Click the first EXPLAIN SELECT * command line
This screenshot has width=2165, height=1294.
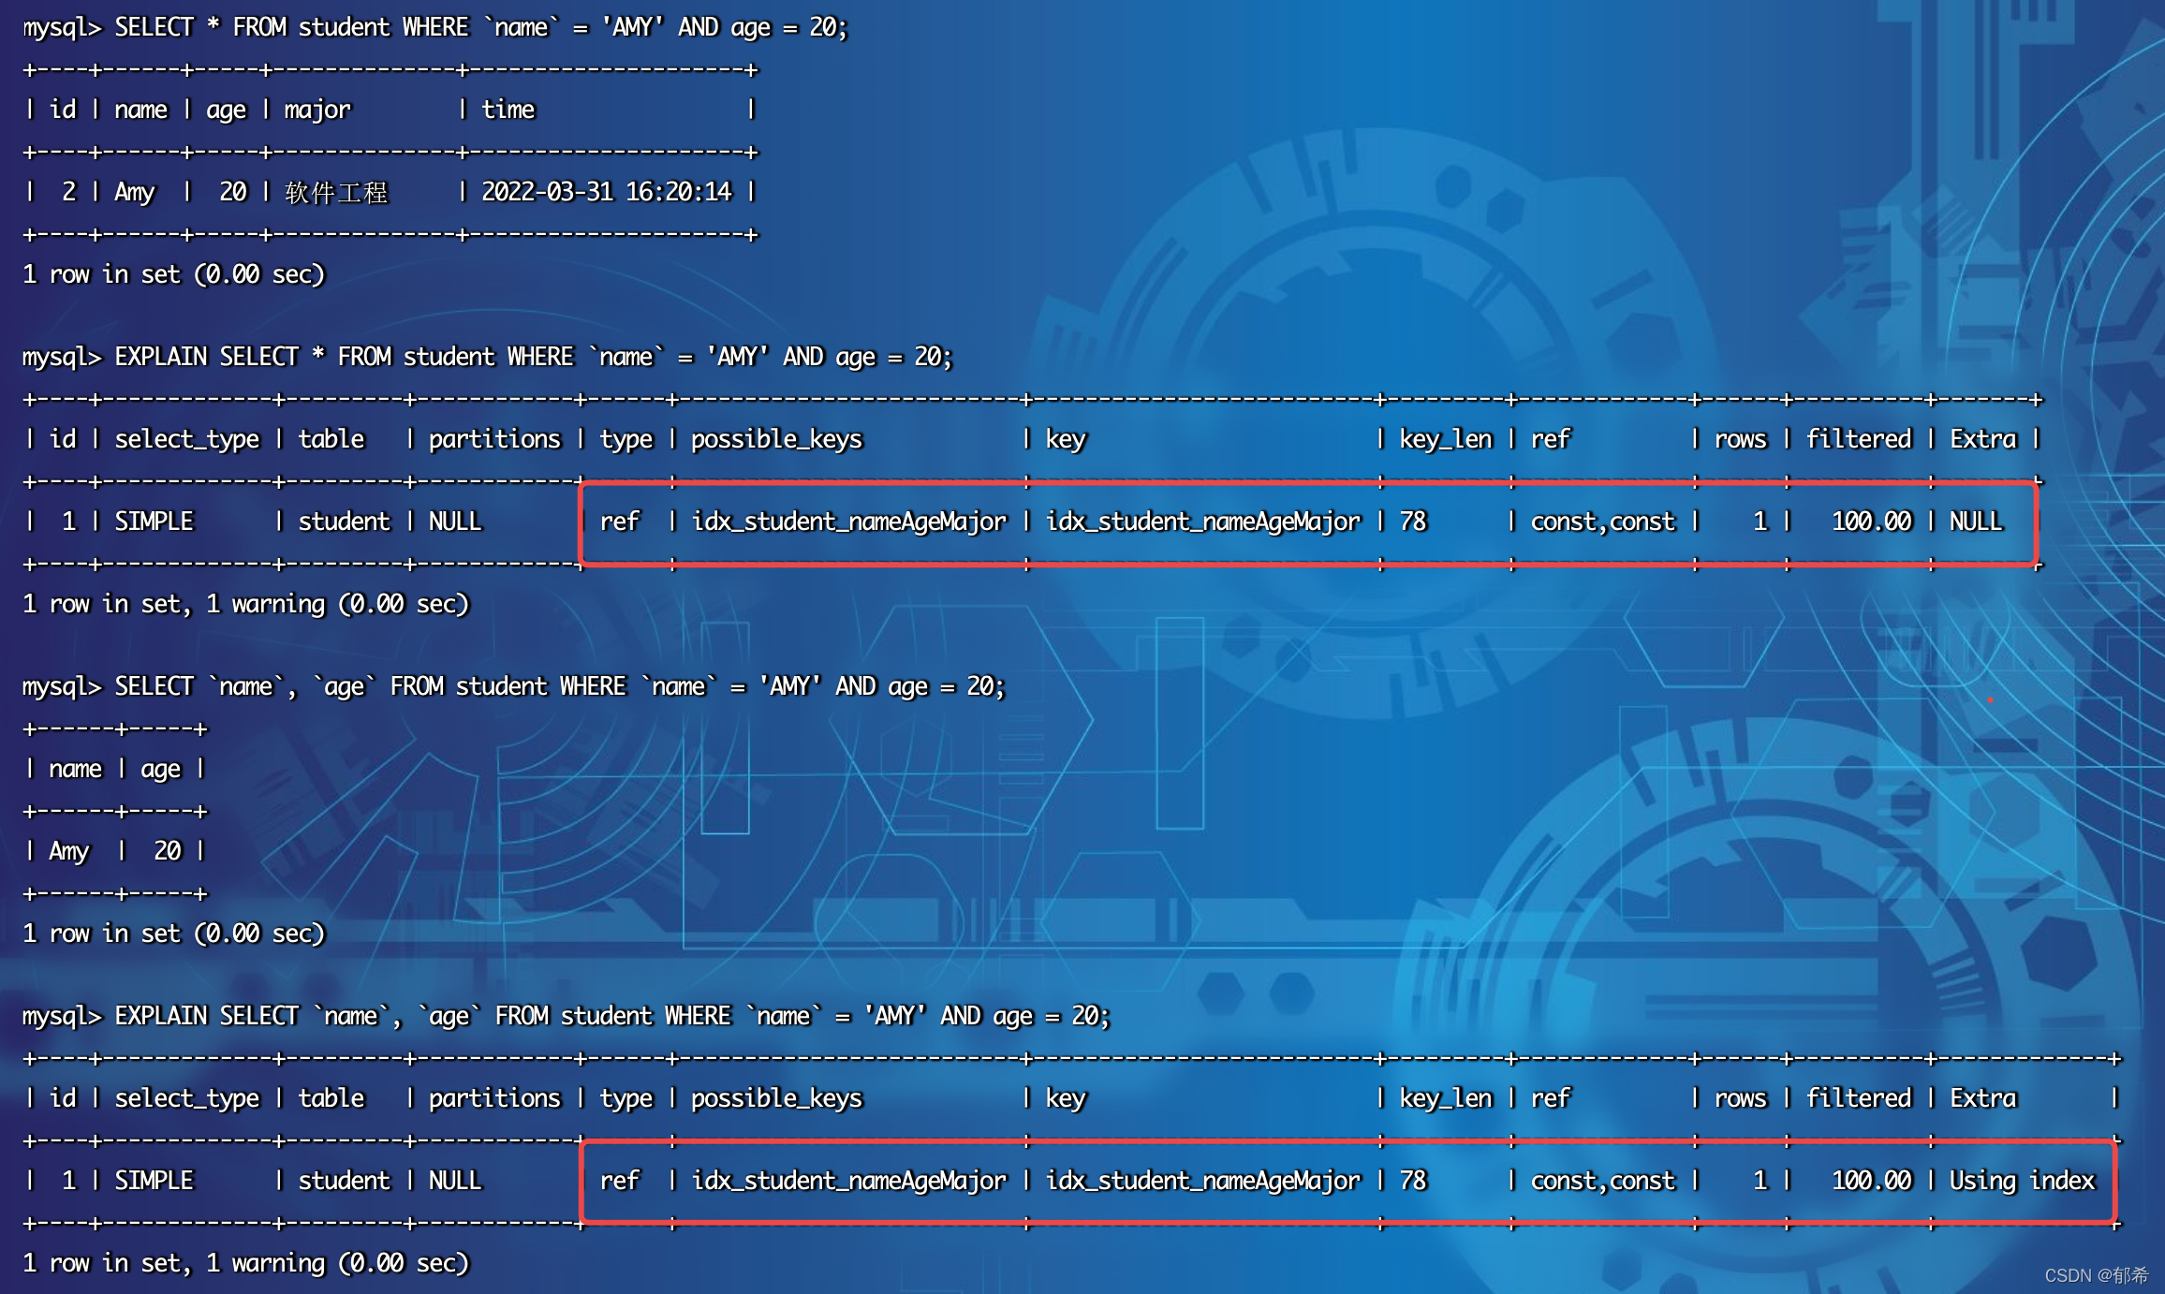(x=487, y=357)
